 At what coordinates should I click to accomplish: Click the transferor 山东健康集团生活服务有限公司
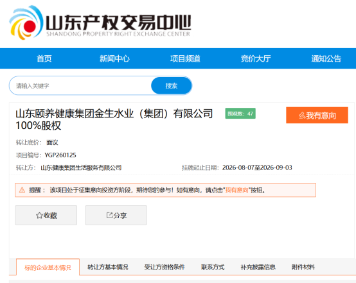tap(81, 167)
